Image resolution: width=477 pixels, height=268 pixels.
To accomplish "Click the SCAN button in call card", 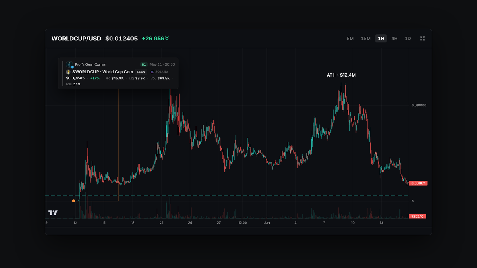I will click(x=141, y=72).
